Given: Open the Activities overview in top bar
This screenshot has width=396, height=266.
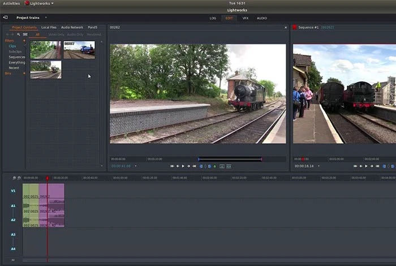Looking at the screenshot, I should click(x=11, y=3).
